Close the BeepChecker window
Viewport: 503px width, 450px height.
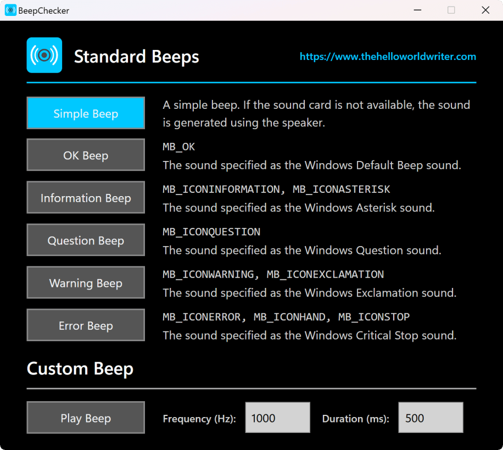pos(485,10)
